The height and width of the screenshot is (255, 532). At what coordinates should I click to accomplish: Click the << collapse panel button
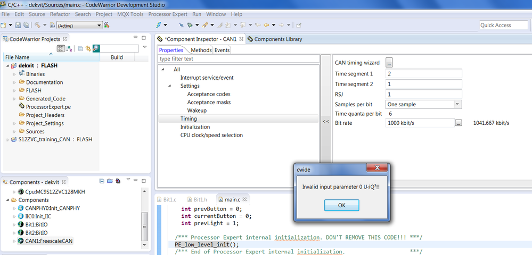[326, 122]
